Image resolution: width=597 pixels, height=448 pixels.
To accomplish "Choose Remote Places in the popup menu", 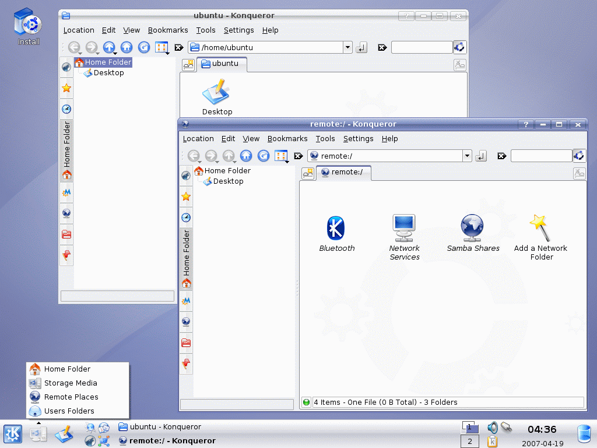I will tap(78, 397).
